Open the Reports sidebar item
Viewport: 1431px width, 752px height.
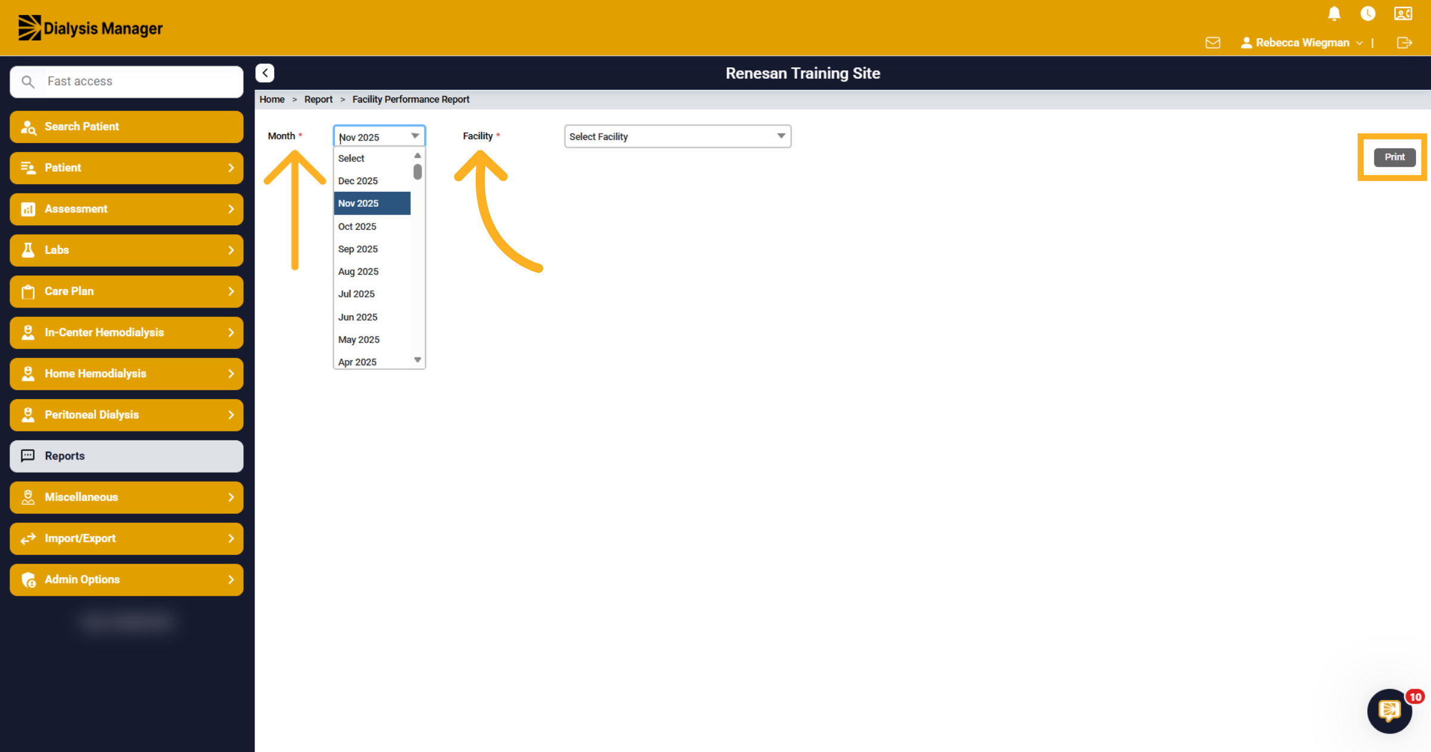point(126,456)
